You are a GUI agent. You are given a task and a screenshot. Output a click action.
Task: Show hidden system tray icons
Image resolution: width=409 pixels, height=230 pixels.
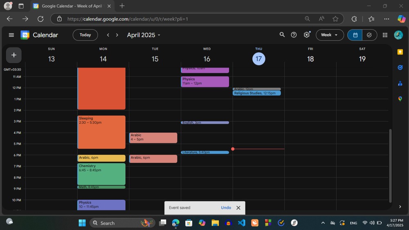click(323, 223)
